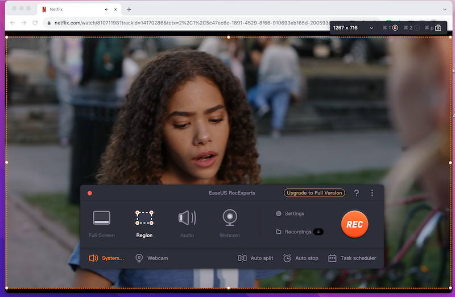
Task: Choose Audio recording mode
Action: tap(187, 224)
